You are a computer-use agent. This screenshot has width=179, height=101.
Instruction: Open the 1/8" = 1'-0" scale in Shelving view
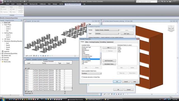coord(107,94)
